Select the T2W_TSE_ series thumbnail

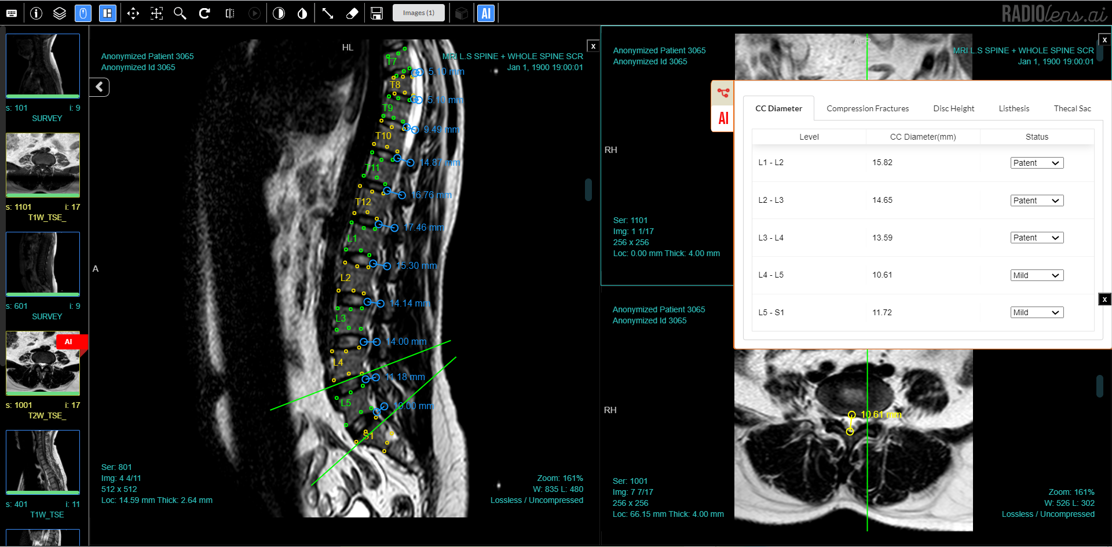point(43,363)
